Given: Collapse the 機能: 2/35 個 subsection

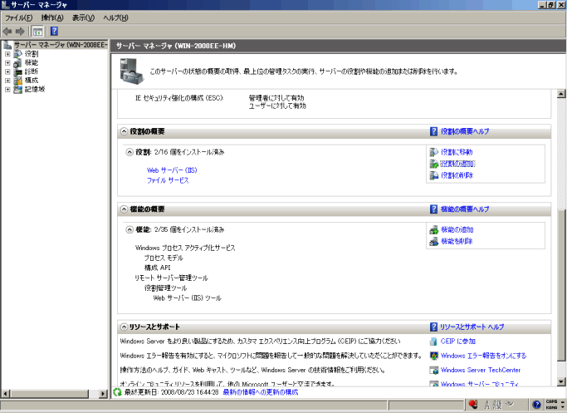Looking at the screenshot, I should click(x=130, y=229).
